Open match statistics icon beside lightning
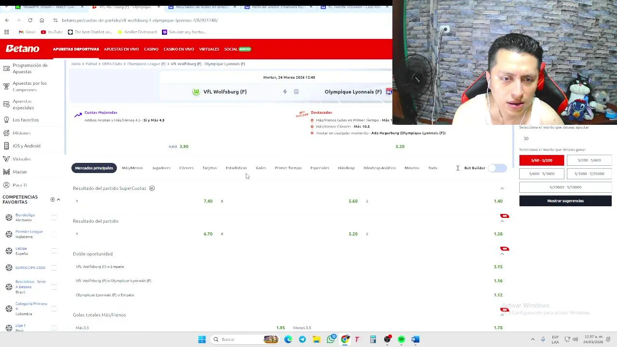This screenshot has height=347, width=617. (296, 92)
